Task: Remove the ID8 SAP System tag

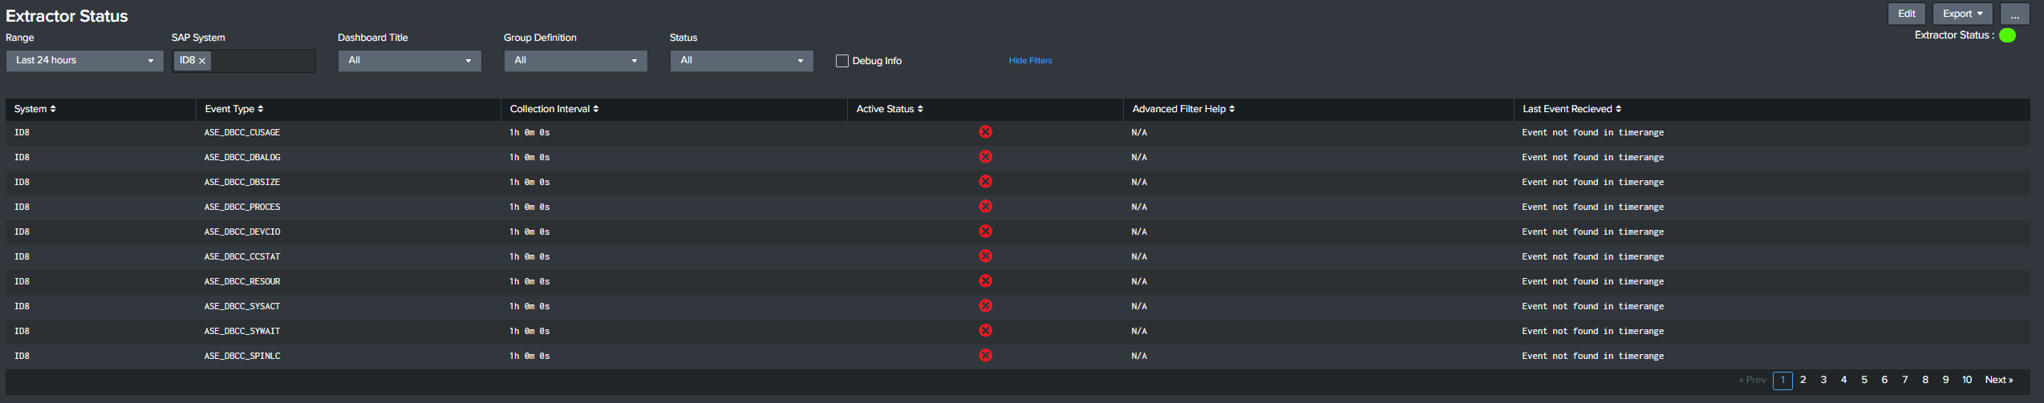Action: [x=202, y=61]
